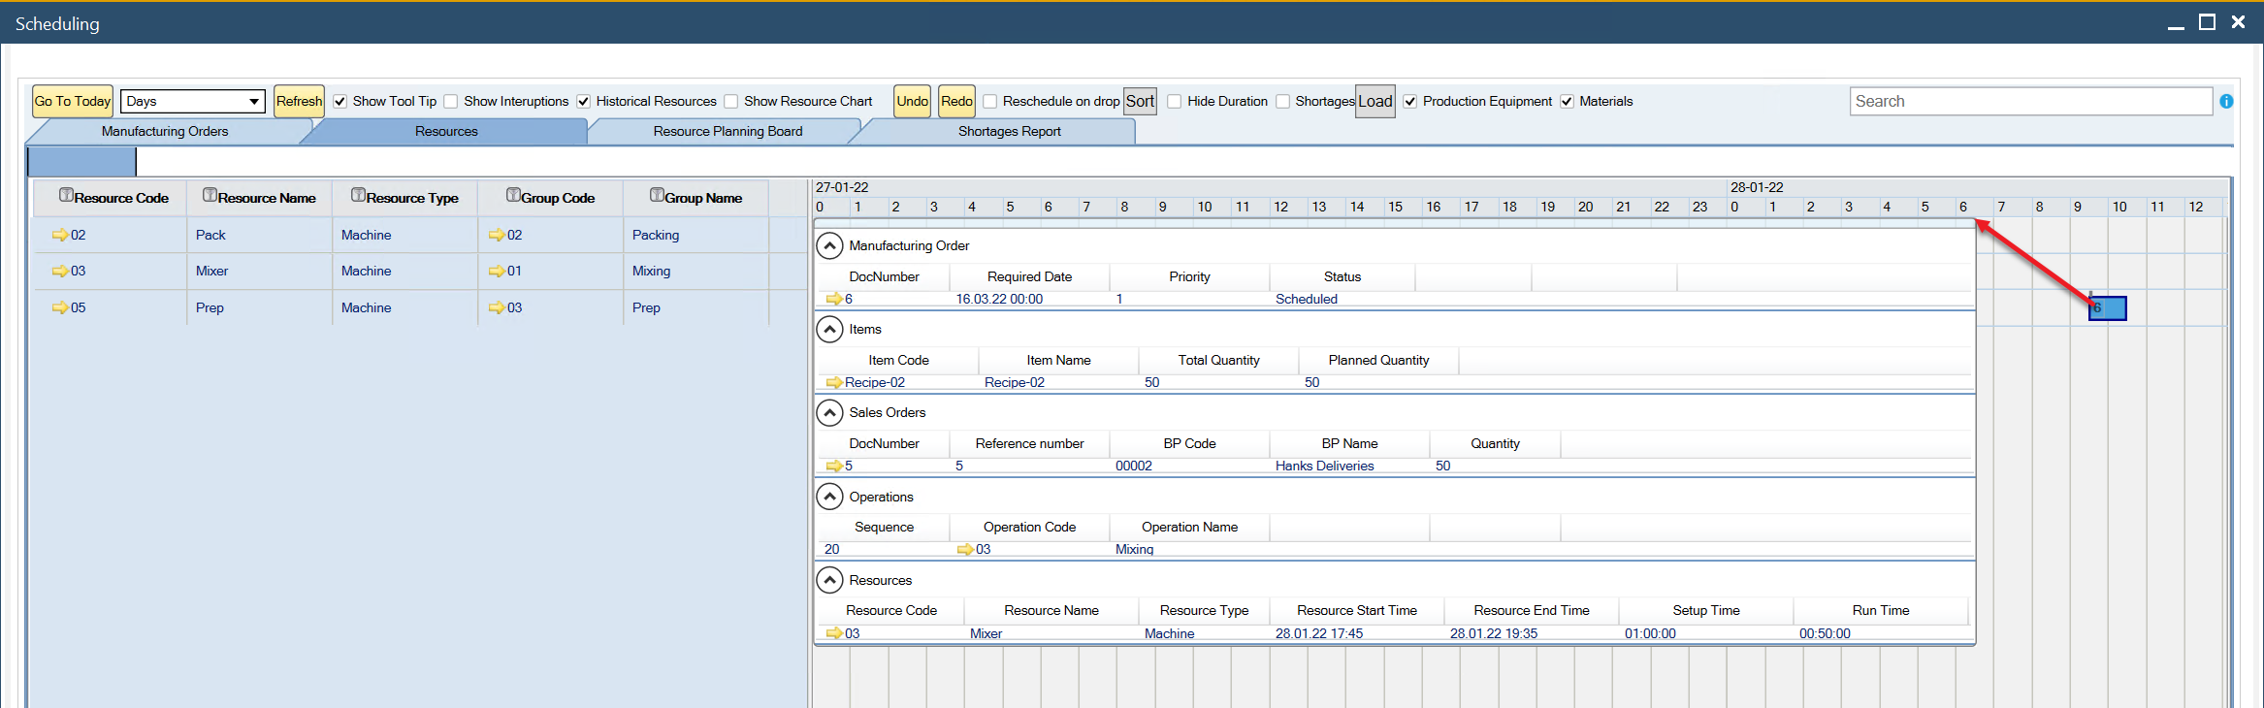
Task: Switch to Manufacturing Orders tab
Action: point(165,132)
